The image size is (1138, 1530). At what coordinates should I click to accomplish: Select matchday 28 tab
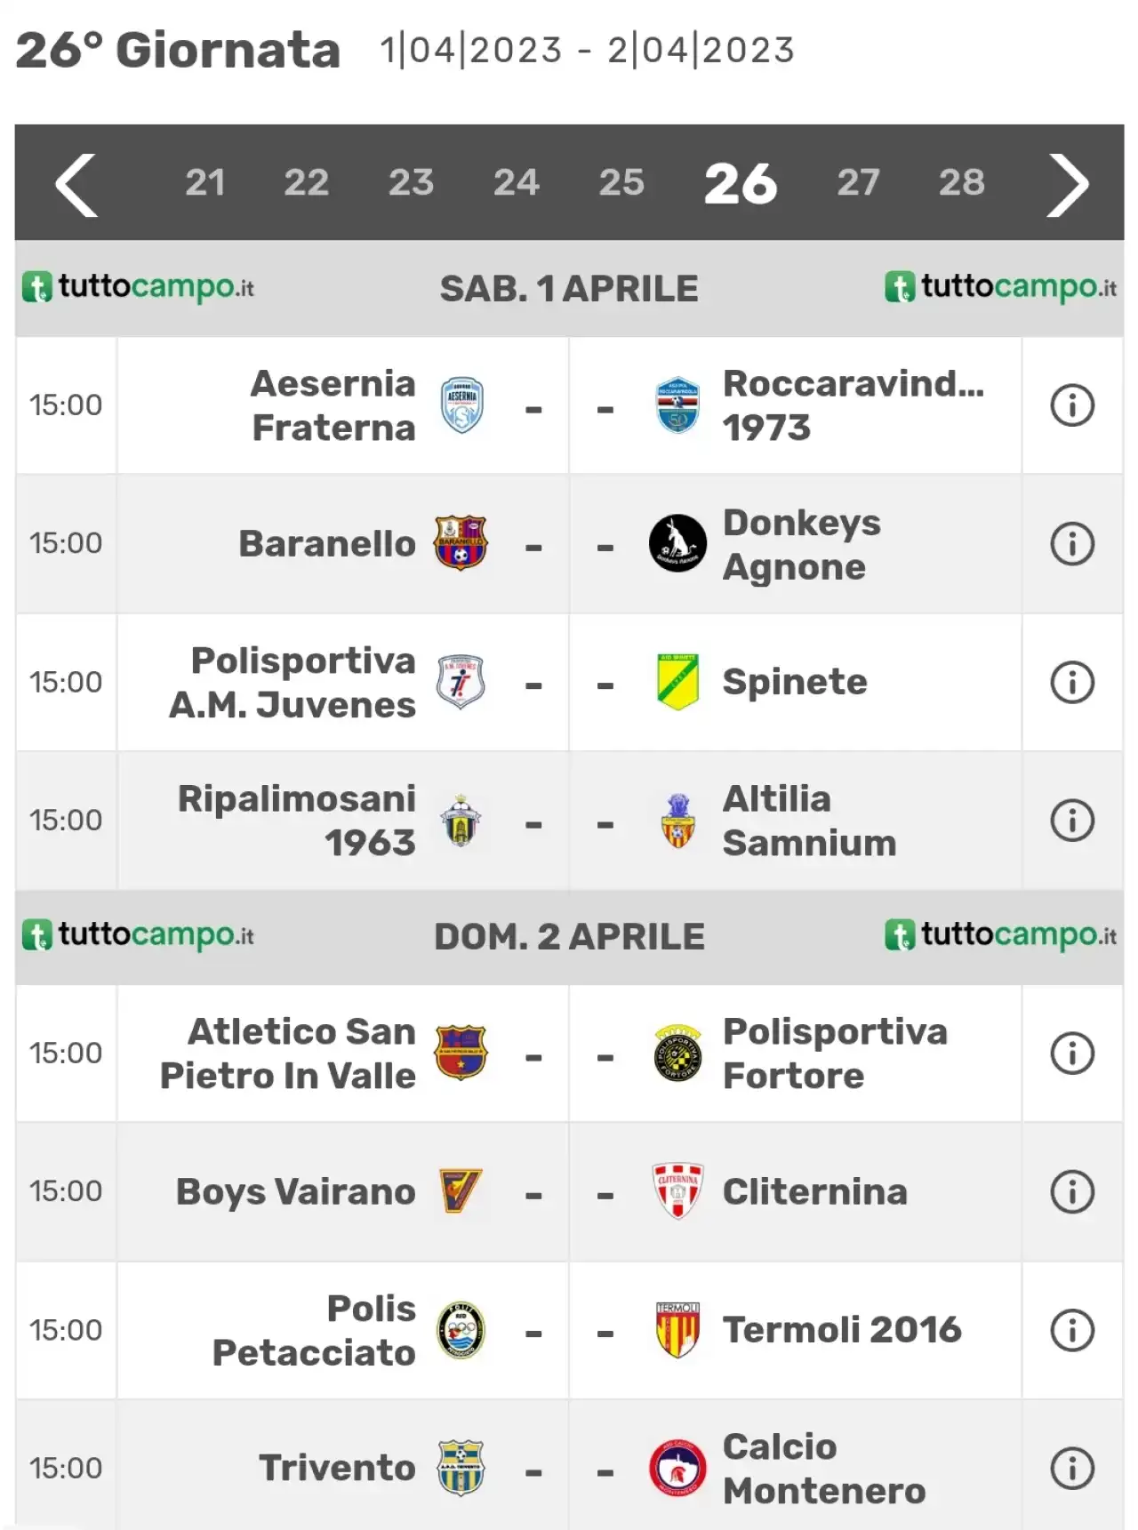point(962,182)
